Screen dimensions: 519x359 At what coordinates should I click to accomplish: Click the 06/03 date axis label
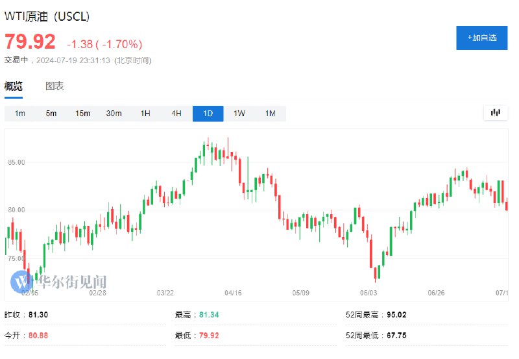(x=368, y=293)
